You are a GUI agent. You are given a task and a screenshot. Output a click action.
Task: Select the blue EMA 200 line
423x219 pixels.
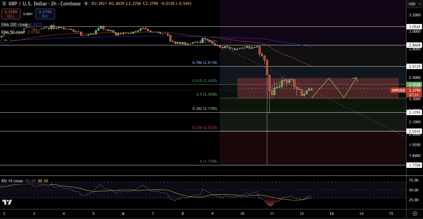289,43
